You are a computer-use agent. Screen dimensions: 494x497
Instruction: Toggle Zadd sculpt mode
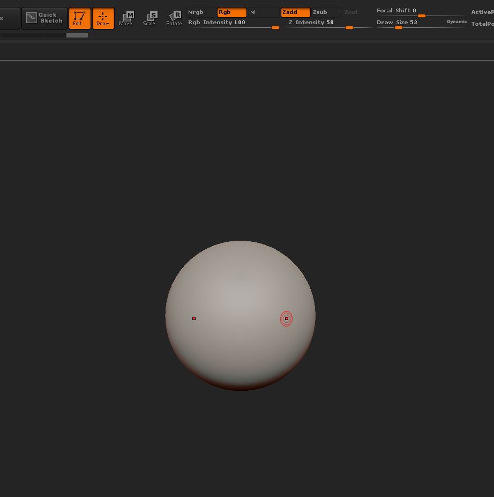click(x=295, y=12)
